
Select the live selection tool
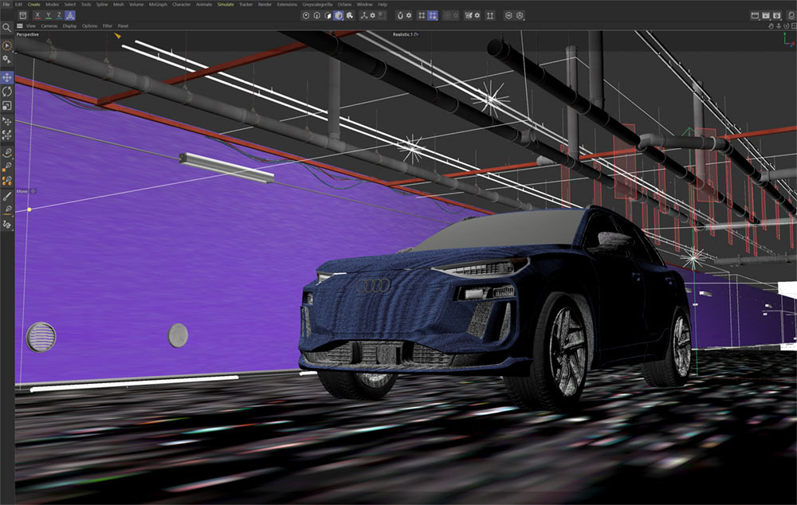(x=6, y=45)
